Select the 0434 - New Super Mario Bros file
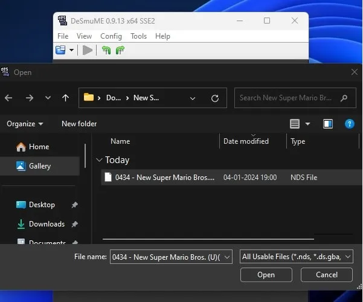 (x=232, y=178)
